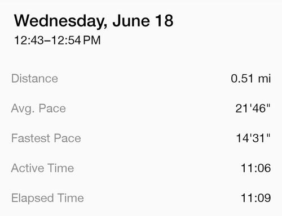The image size is (282, 216).
Task: Click the PM indicator after the time range
Action: (92, 40)
